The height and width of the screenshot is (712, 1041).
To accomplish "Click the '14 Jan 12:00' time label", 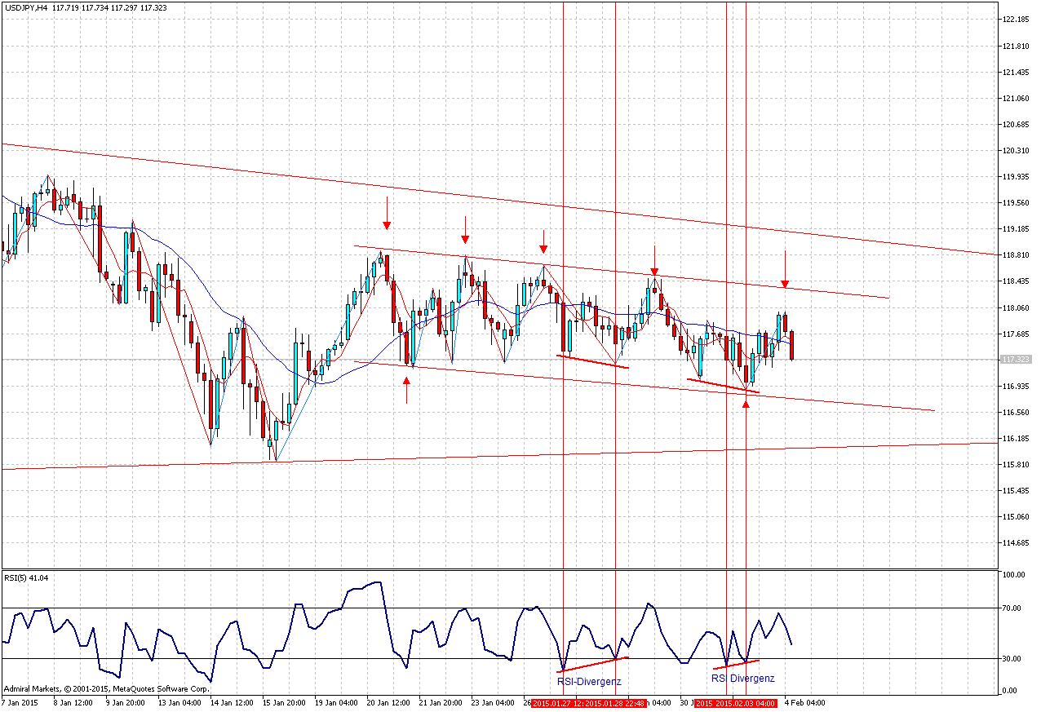I will coord(231,702).
